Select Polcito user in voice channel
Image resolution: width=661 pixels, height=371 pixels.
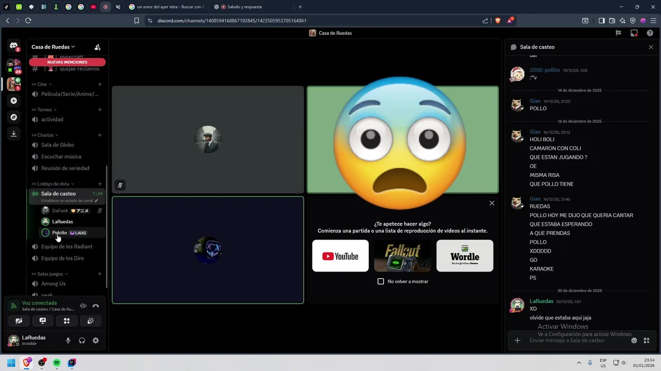tap(72, 232)
